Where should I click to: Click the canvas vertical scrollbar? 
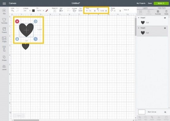click(x=136, y=27)
